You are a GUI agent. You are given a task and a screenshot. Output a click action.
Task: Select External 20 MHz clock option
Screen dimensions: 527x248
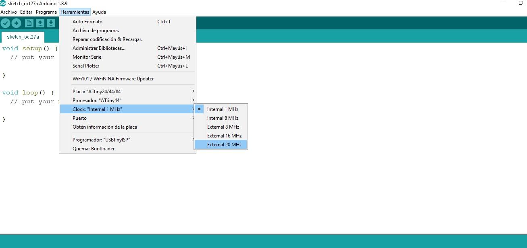pos(224,145)
